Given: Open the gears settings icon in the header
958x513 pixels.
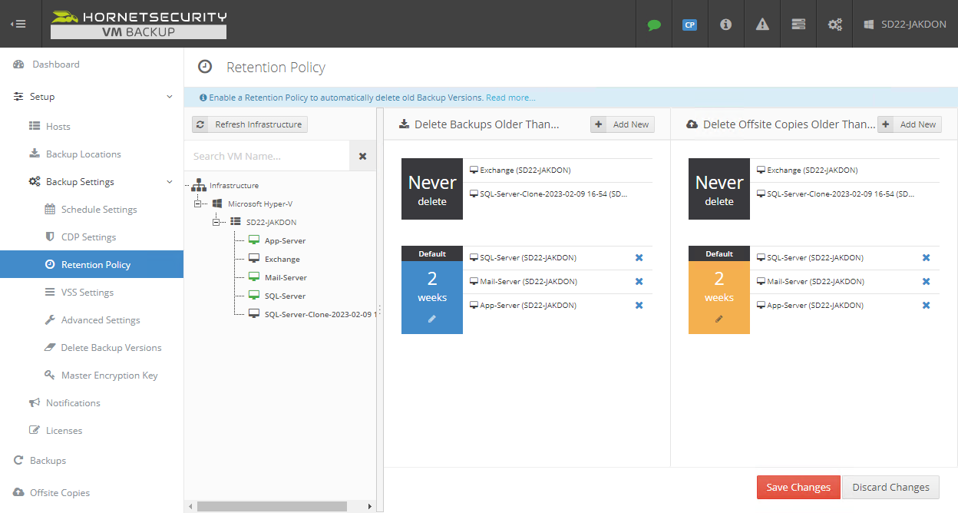Looking at the screenshot, I should pyautogui.click(x=834, y=24).
